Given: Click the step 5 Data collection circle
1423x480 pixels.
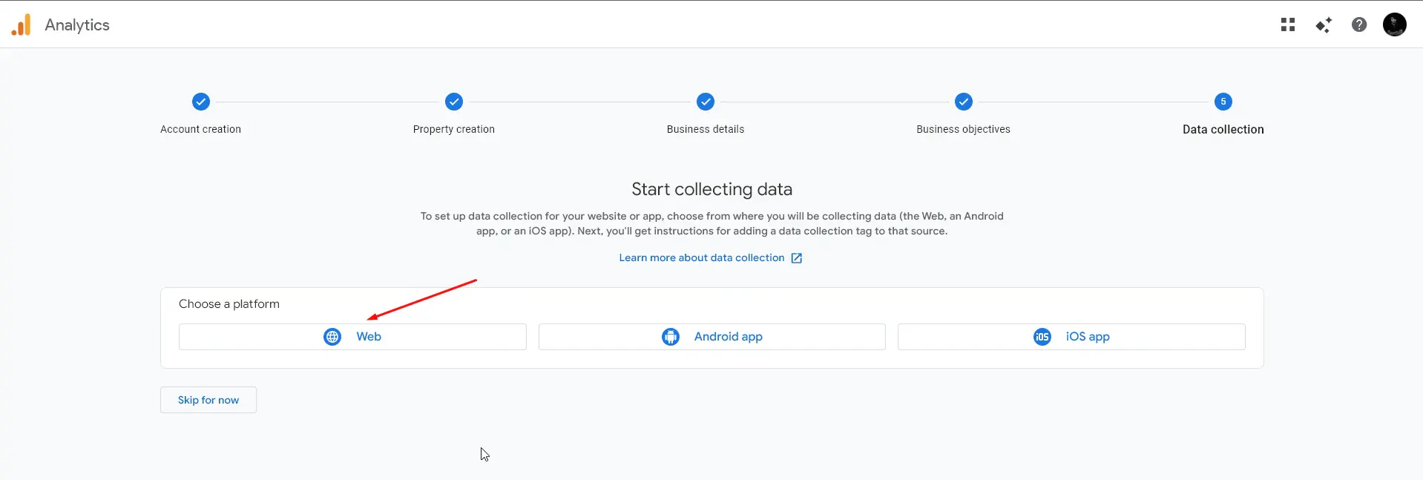Looking at the screenshot, I should click(x=1223, y=102).
